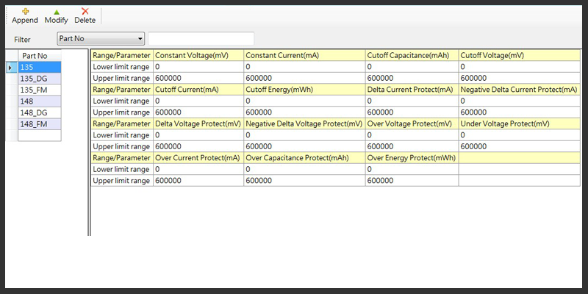588x294 pixels.
Task: Click the Over Capacitance Protect(mAh) cell
Action: click(304, 157)
